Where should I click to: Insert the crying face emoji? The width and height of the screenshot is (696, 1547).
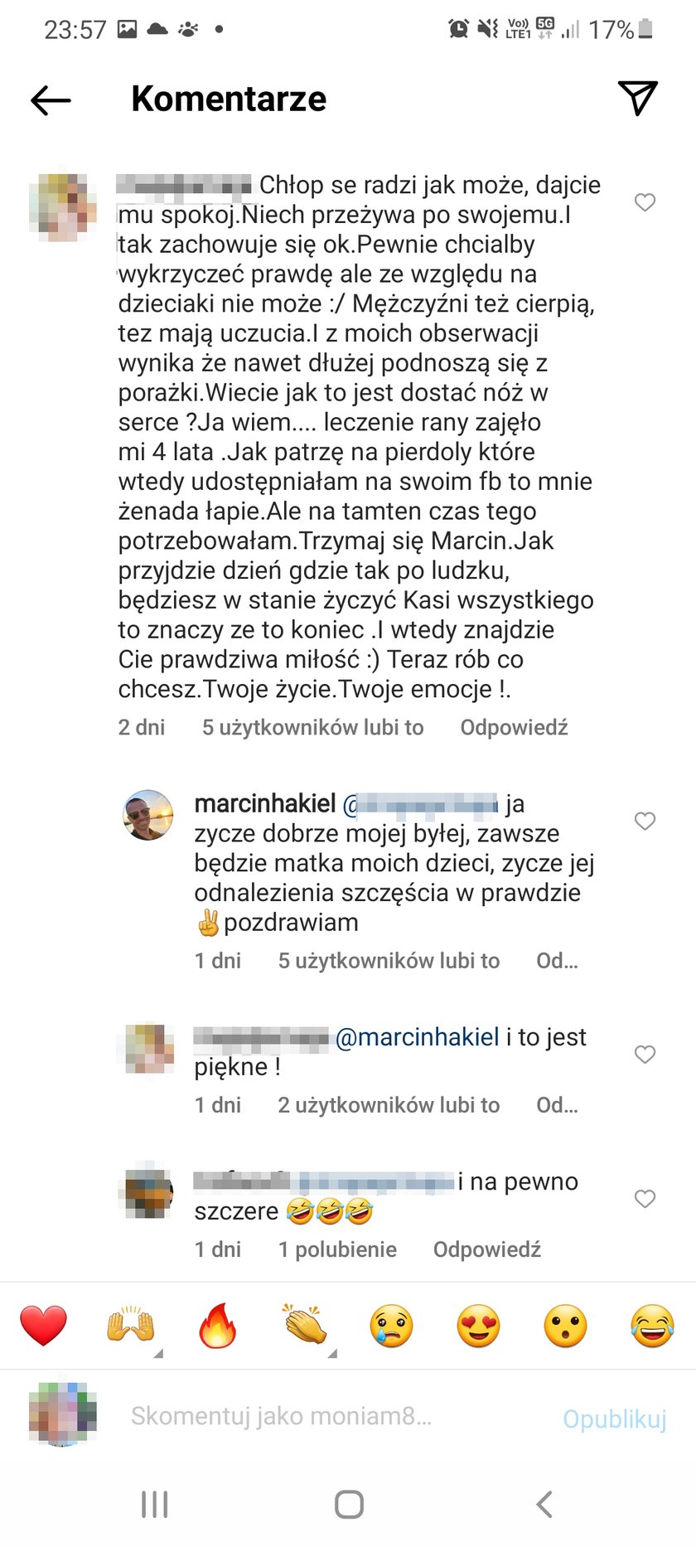tap(392, 1325)
